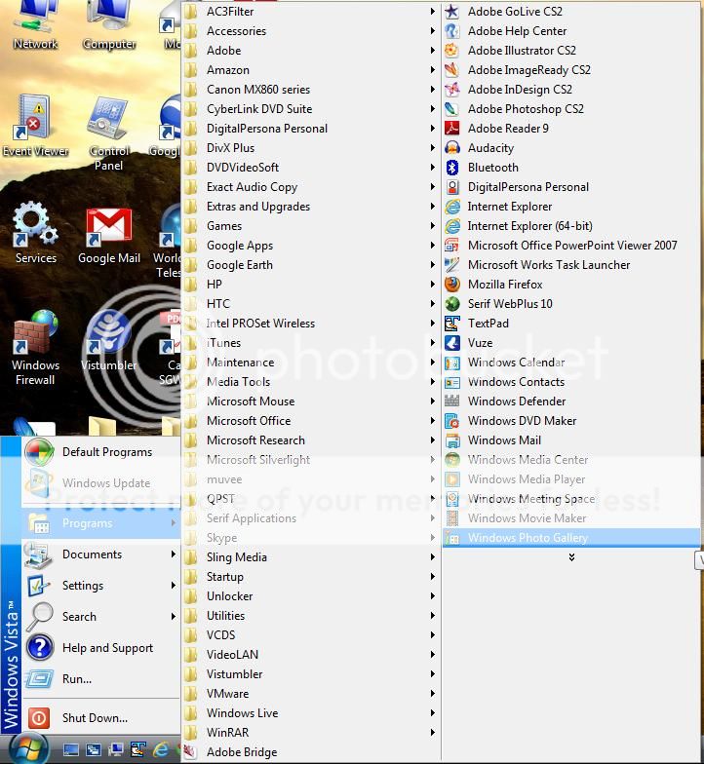
Task: Open the VMware folder entry
Action: pos(311,694)
